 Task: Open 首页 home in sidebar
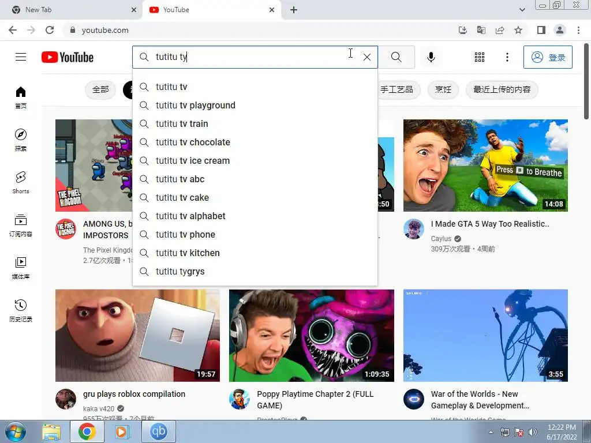[21, 97]
